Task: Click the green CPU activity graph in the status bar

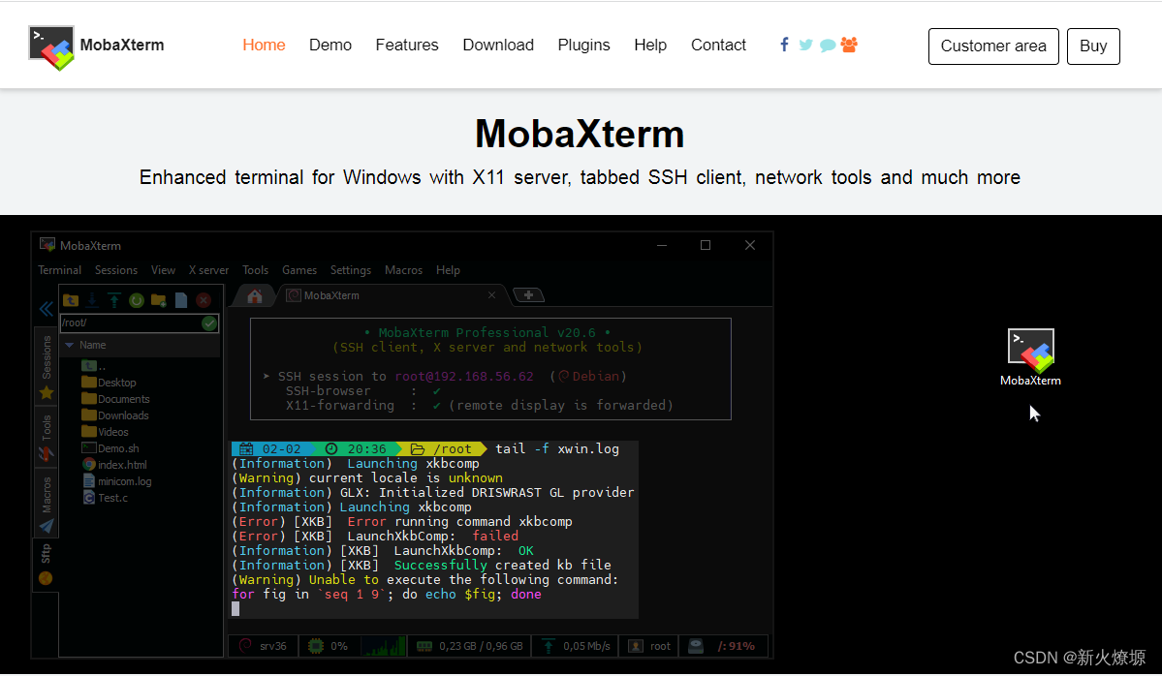Action: click(383, 646)
